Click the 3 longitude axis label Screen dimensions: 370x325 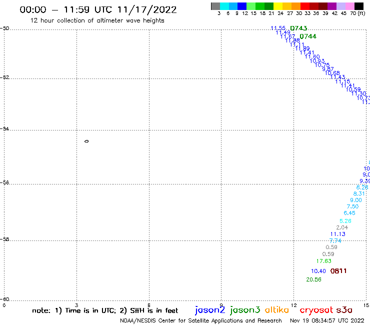click(76, 305)
